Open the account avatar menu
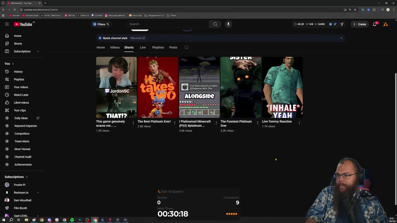Viewport: 397px width, 223px height. point(386,24)
